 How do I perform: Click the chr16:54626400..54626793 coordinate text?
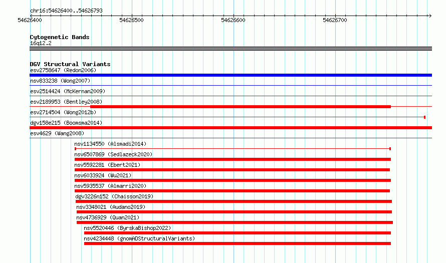pyautogui.click(x=66, y=11)
